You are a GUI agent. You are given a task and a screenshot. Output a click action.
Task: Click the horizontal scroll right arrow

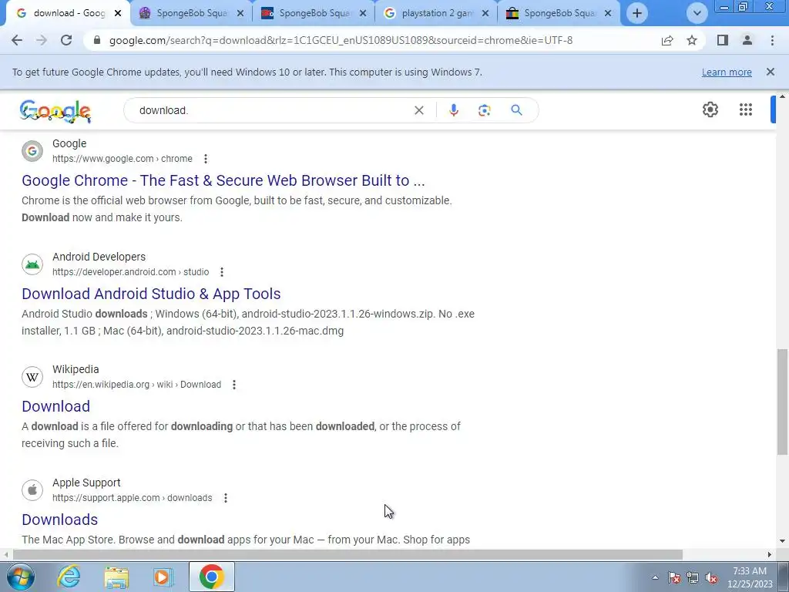click(x=770, y=555)
